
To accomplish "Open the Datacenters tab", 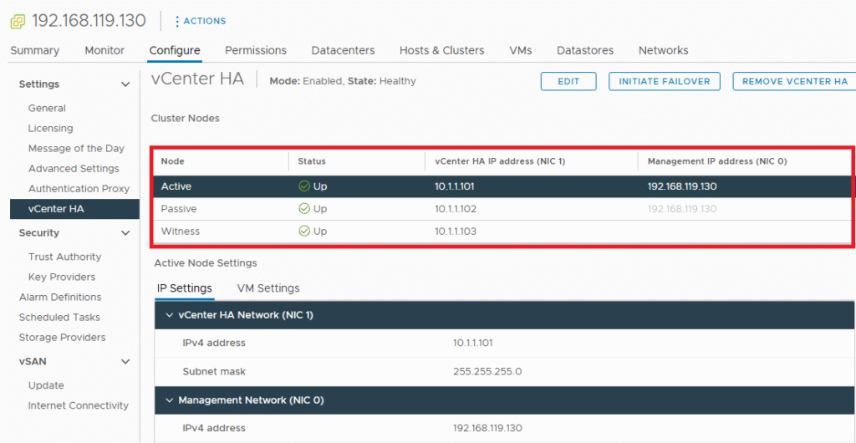I will pyautogui.click(x=343, y=51).
